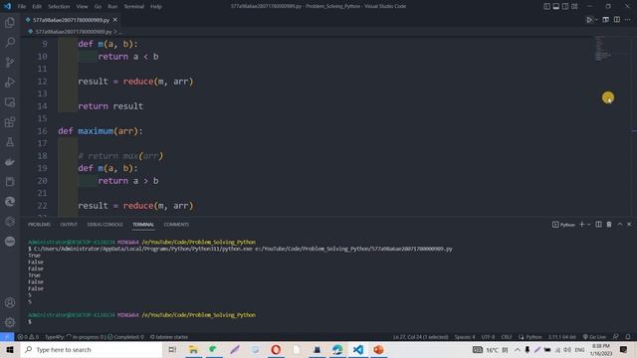Open the Testing flask view
The image size is (637, 358).
pyautogui.click(x=10, y=141)
